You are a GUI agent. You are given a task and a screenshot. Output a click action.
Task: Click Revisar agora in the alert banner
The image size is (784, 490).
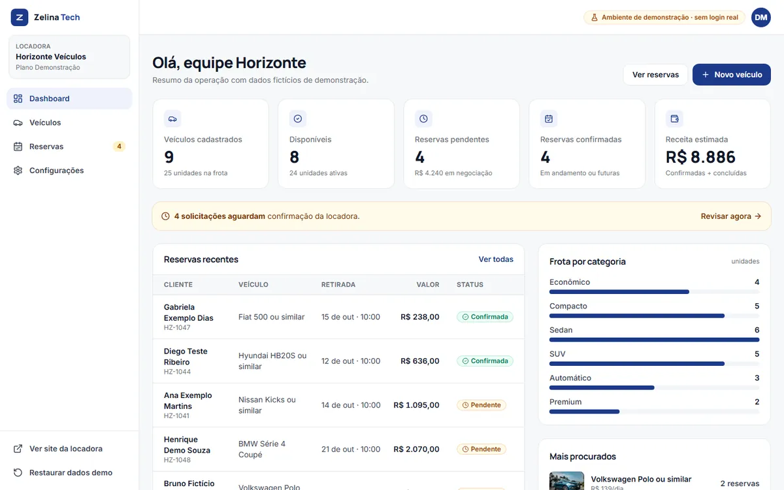point(731,216)
